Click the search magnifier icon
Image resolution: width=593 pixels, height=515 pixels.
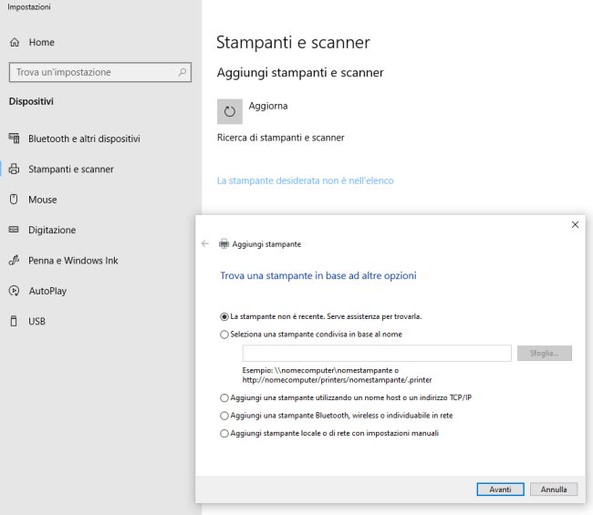click(182, 72)
